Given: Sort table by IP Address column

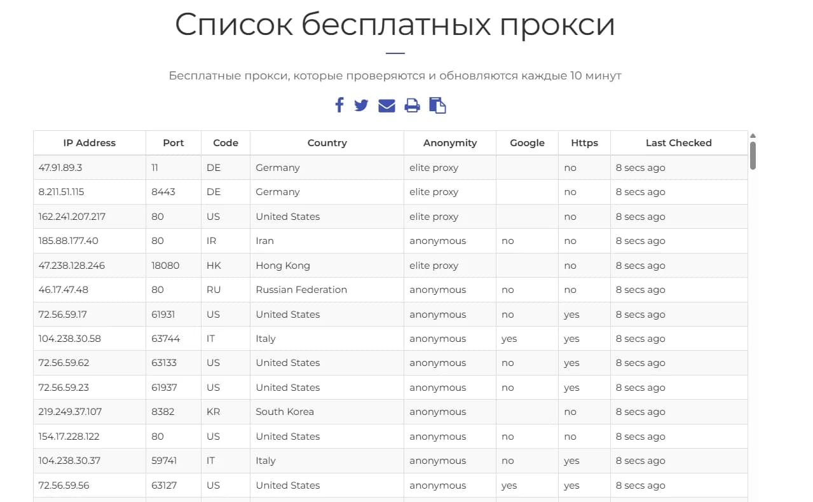Looking at the screenshot, I should pyautogui.click(x=88, y=142).
